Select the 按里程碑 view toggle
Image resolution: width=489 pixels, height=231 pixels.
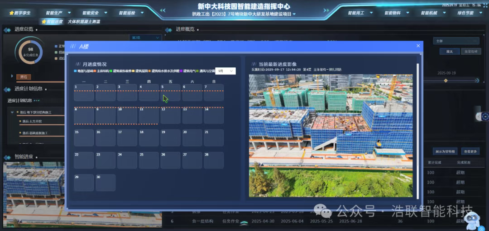pos(470,52)
